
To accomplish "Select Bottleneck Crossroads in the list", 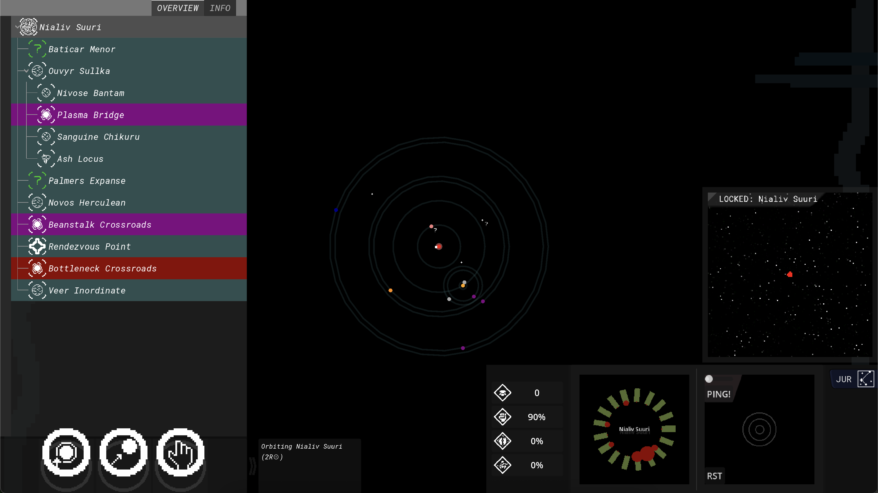I will pyautogui.click(x=102, y=268).
